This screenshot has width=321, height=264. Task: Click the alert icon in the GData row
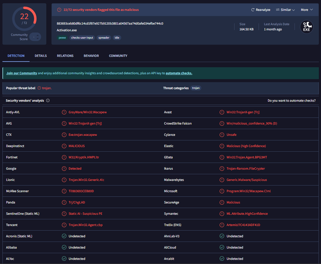pyautogui.click(x=222, y=157)
